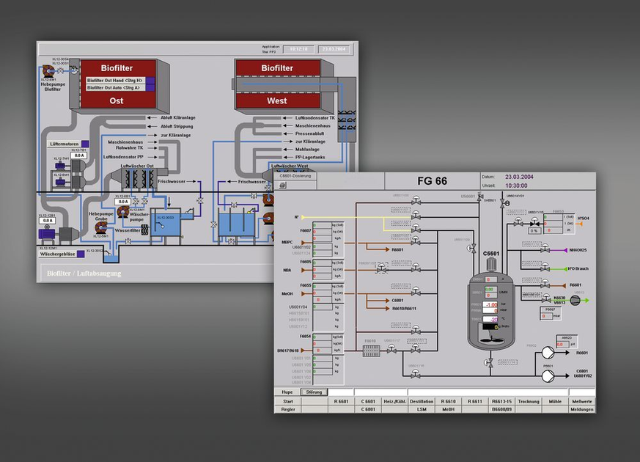
Task: Switch to the Trocknung tab
Action: pos(527,401)
